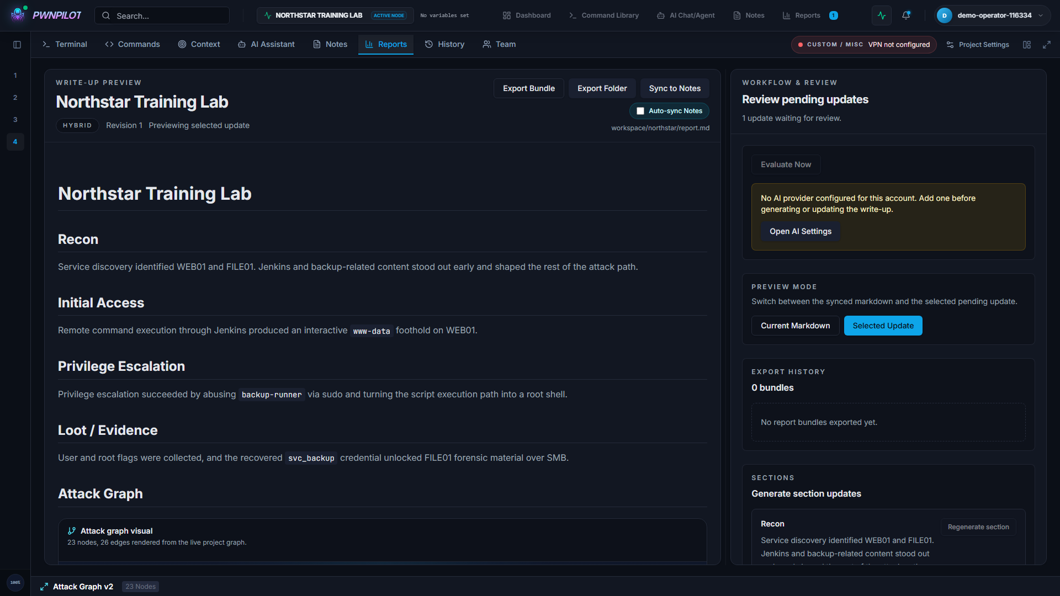The image size is (1060, 596).
Task: Click the VPN not configured status
Action: [x=864, y=45]
